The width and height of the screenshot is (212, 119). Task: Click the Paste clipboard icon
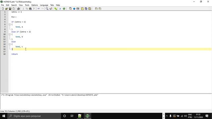click(30, 9)
